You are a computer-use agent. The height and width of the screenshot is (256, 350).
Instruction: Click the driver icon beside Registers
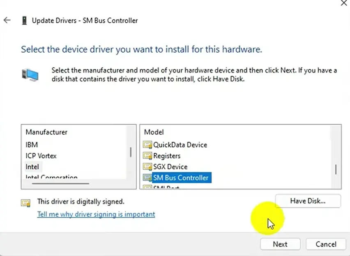(147, 156)
